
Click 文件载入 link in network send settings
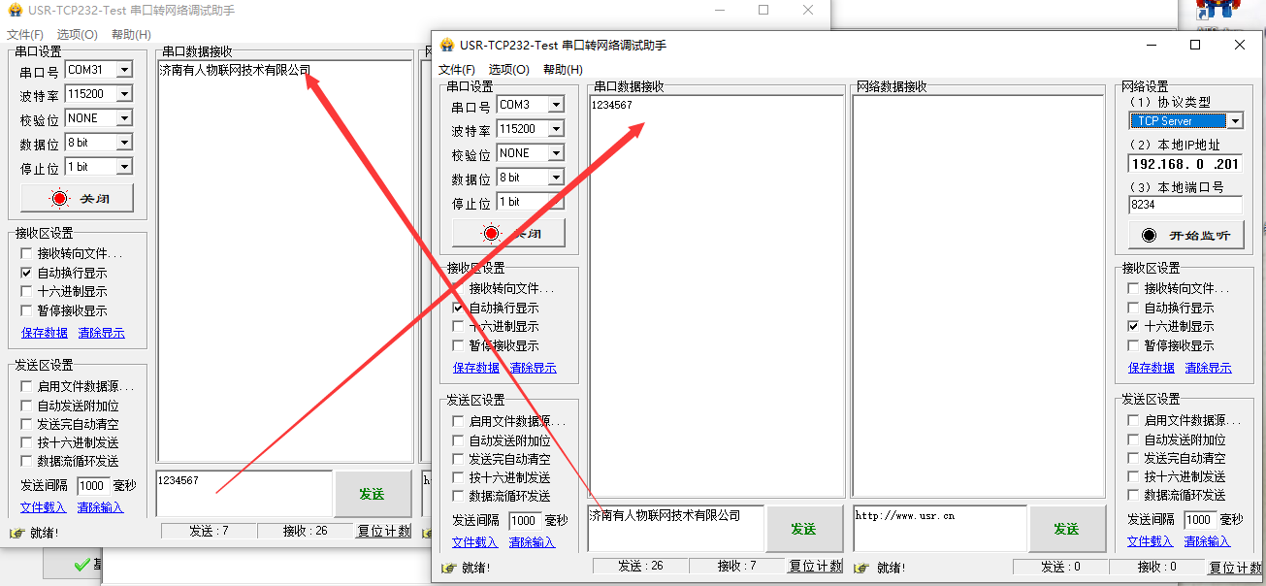(1151, 541)
